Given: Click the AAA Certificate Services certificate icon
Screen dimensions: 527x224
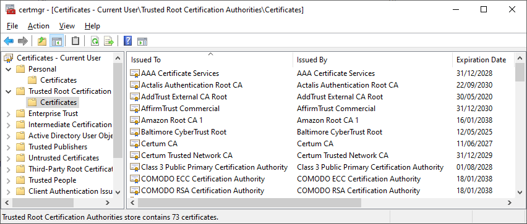Looking at the screenshot, I should (x=135, y=73).
